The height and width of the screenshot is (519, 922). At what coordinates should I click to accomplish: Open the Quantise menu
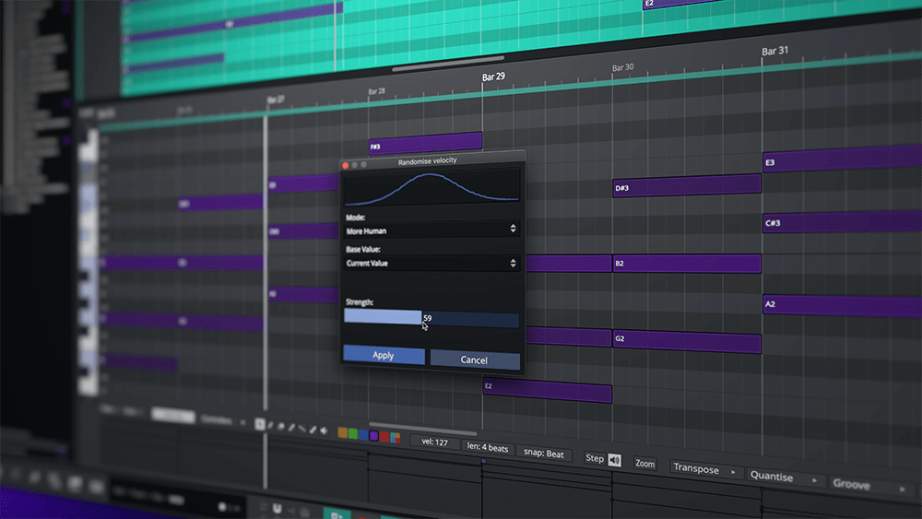click(783, 478)
